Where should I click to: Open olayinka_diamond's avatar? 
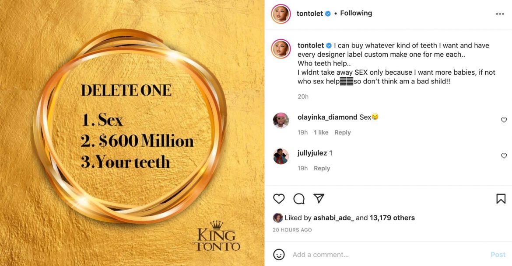tap(281, 120)
